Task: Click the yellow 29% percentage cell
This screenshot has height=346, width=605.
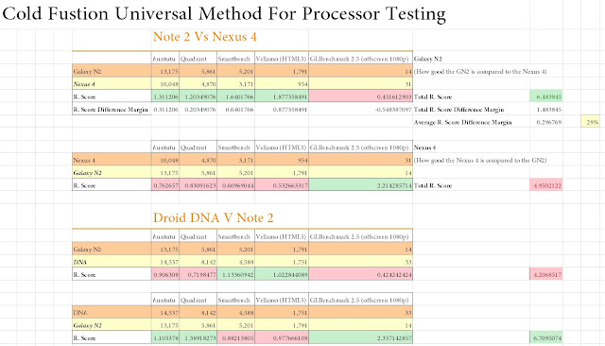Action: (x=590, y=122)
